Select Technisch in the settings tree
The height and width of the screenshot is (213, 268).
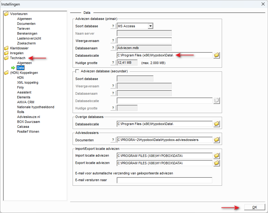tap(17, 58)
